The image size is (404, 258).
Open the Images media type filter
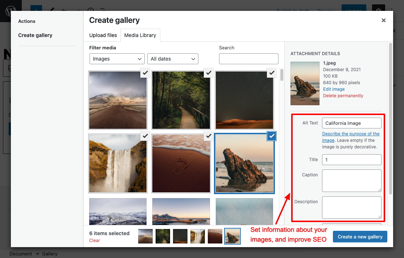click(117, 59)
